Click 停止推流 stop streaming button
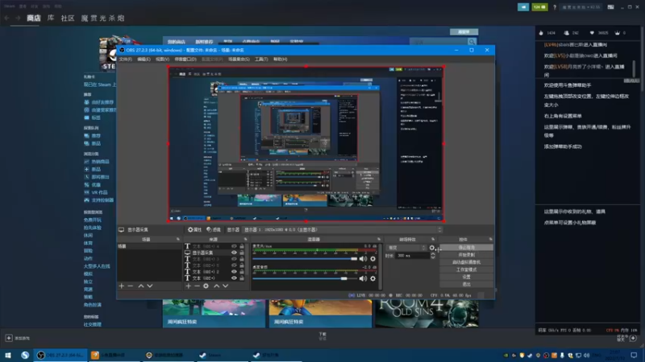This screenshot has width=645, height=362. tap(467, 248)
